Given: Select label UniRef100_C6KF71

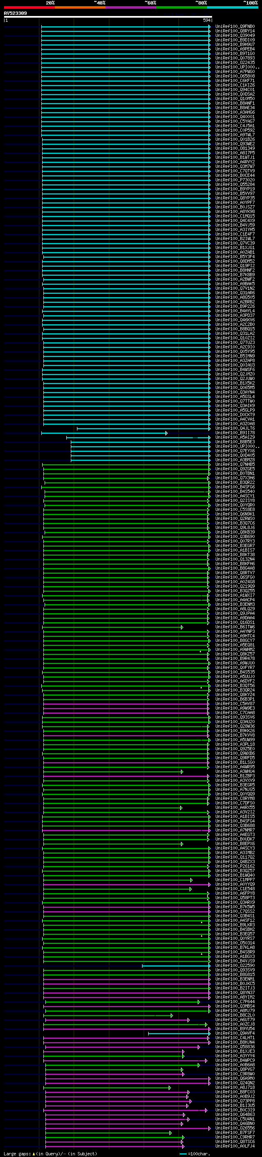Looking at the screenshot, I should (235, 80).
